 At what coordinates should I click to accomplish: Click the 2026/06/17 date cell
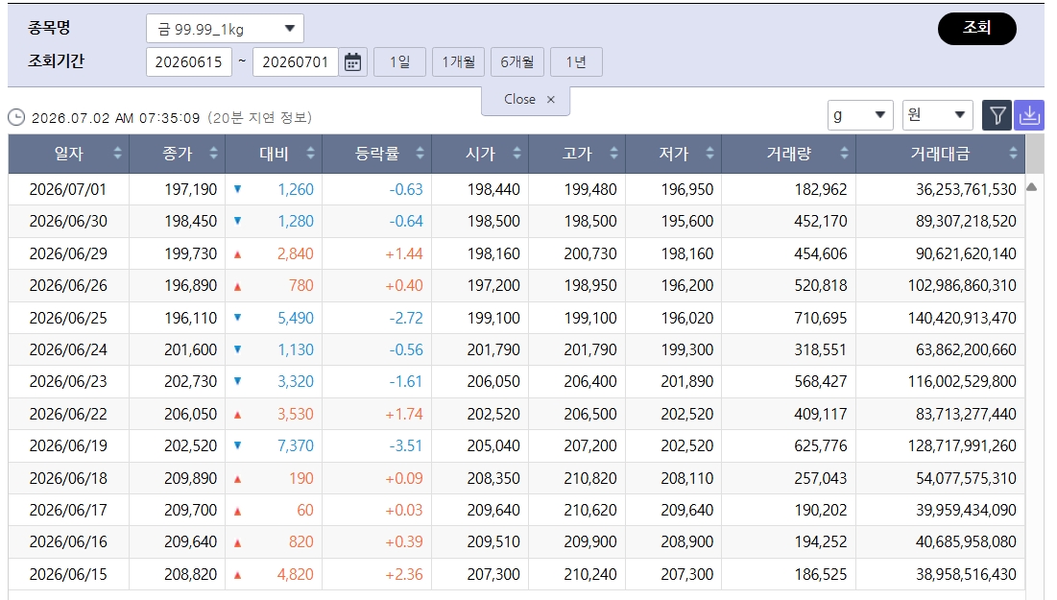coord(68,511)
